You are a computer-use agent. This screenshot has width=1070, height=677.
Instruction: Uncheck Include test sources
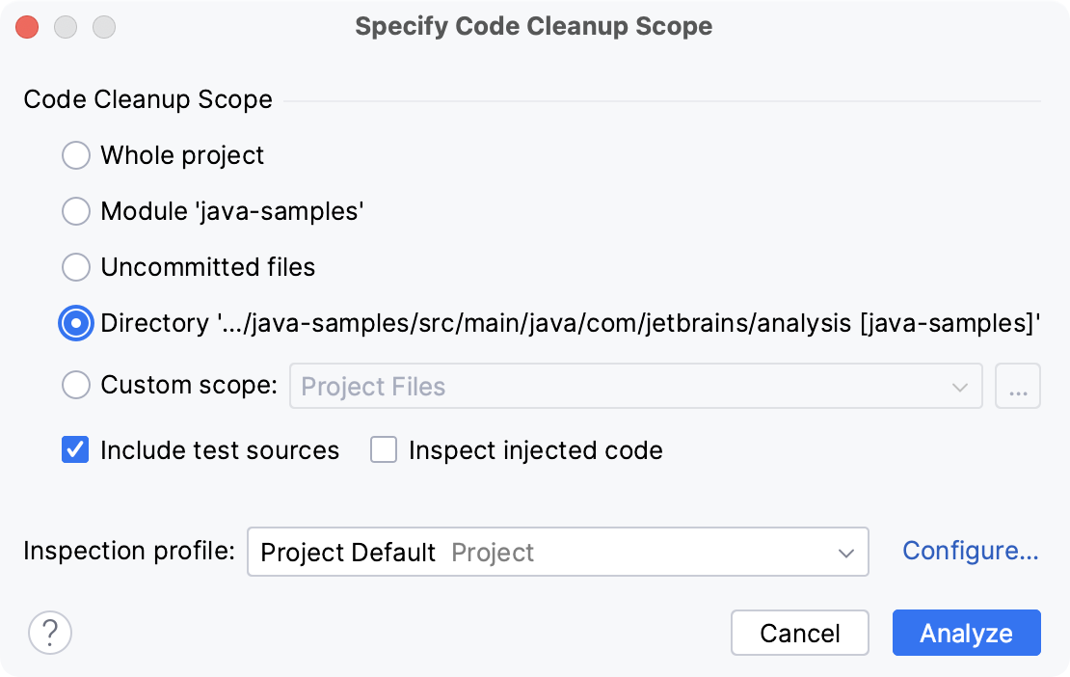click(74, 449)
